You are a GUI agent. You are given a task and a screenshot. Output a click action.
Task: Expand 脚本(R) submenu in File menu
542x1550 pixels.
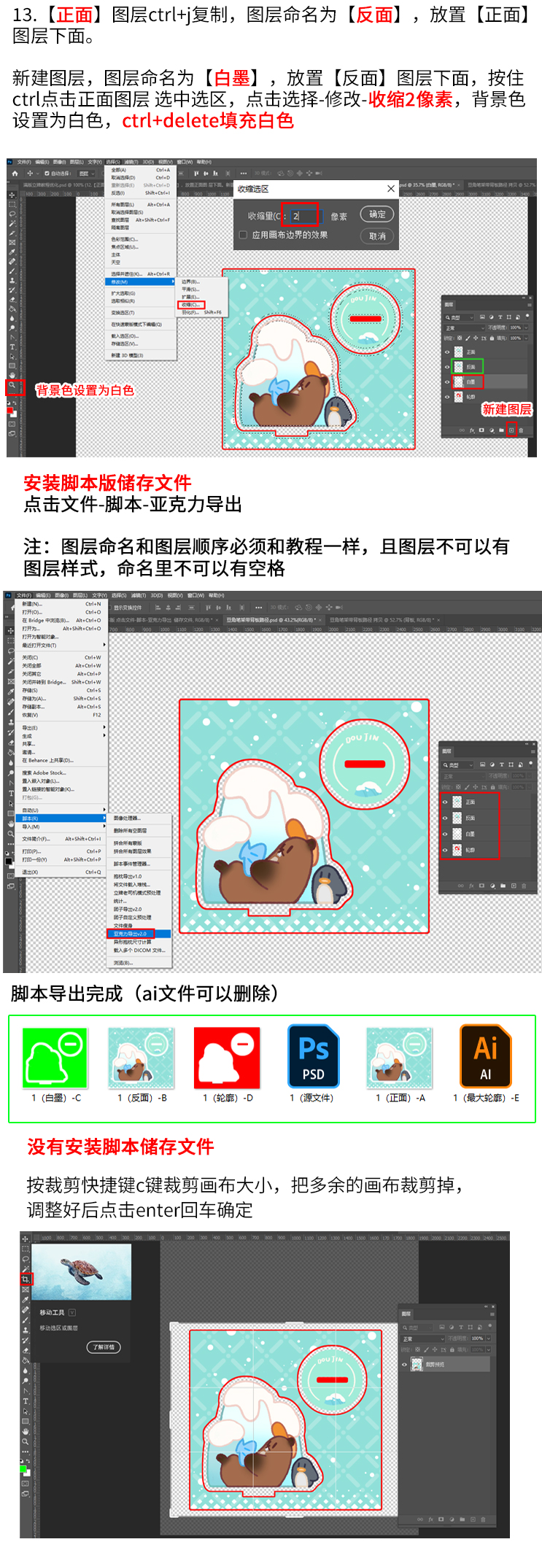[62, 818]
